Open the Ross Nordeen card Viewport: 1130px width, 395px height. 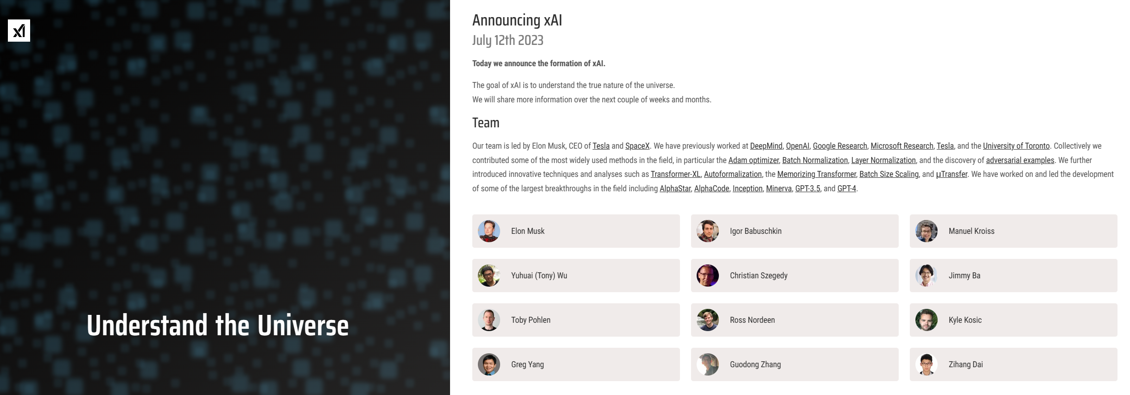794,320
